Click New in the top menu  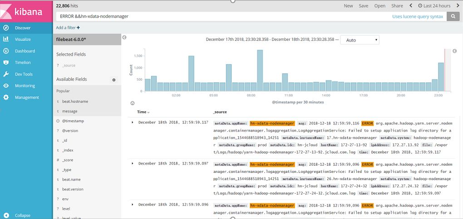coord(349,5)
